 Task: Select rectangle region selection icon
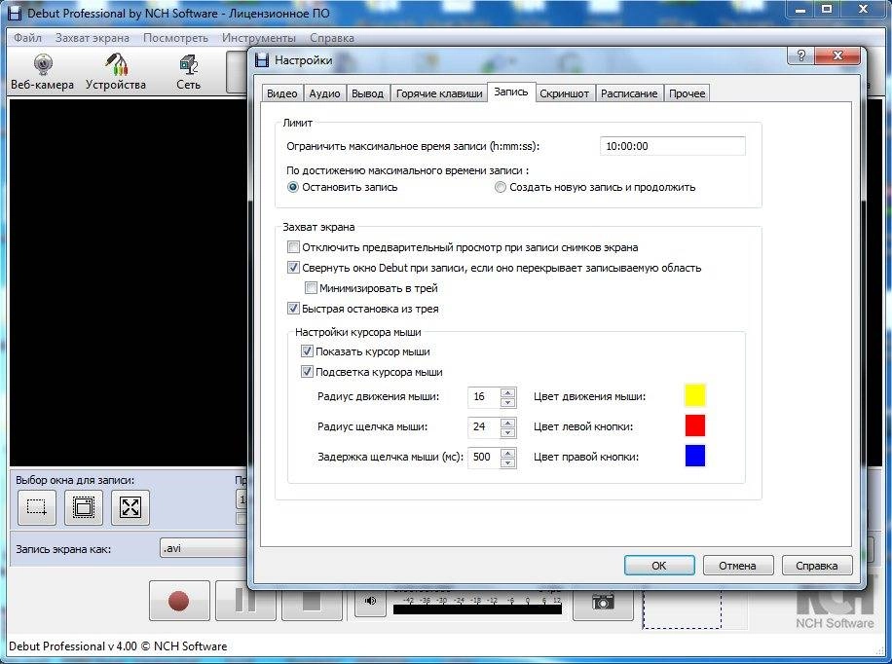37,507
